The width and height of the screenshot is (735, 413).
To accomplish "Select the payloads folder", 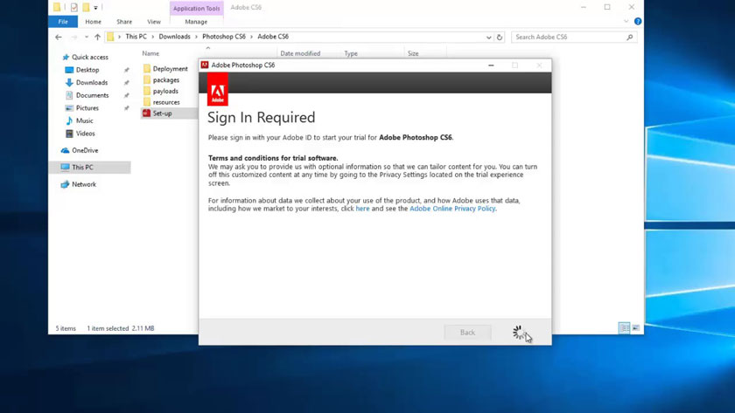I will [165, 91].
